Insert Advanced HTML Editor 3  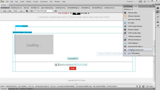[x=135, y=46]
